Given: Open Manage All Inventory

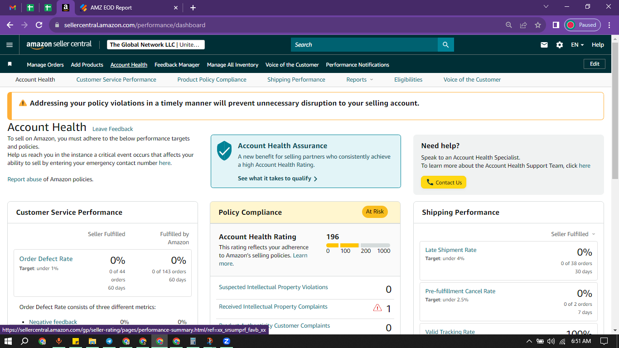Looking at the screenshot, I should coord(232,65).
